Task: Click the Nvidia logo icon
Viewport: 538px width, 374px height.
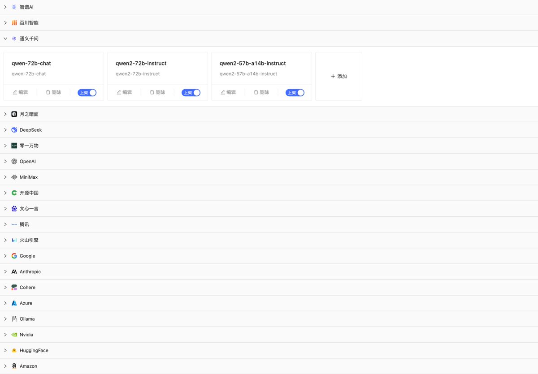Action: pos(14,335)
